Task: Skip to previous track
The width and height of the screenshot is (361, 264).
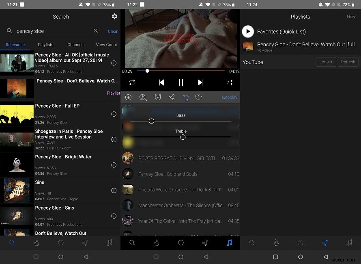Action: point(161,82)
